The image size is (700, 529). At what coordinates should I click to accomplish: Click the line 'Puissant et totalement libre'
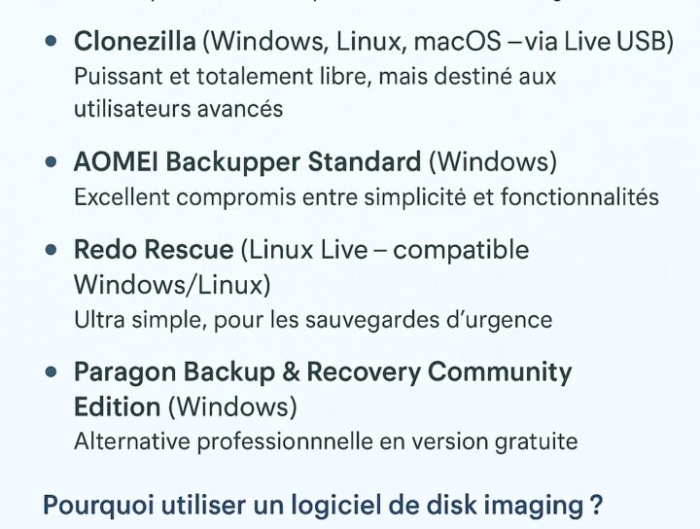(223, 77)
